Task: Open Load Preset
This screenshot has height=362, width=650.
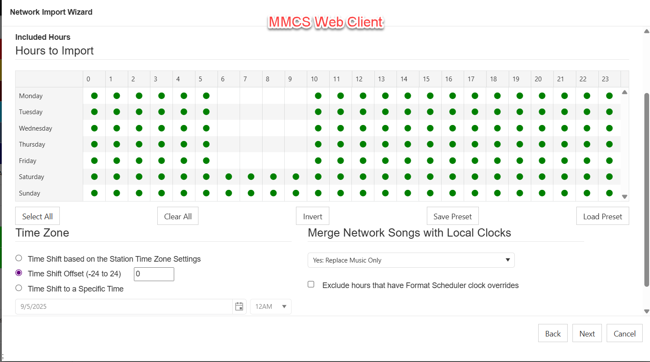Action: 602,216
